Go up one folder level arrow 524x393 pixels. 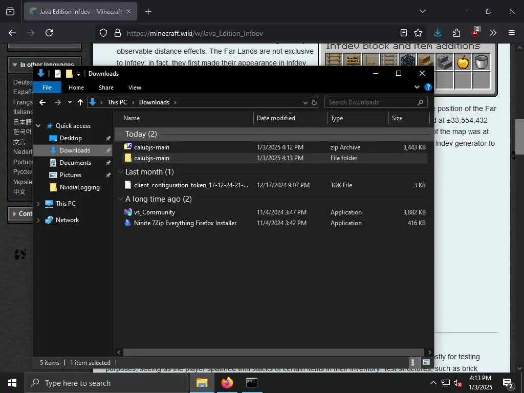pyautogui.click(x=80, y=102)
